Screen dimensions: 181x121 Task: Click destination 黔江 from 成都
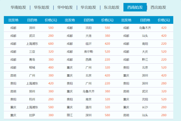click(x=145, y=59)
